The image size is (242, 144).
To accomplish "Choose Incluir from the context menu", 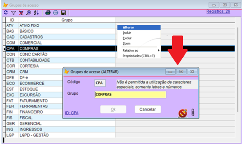I will click(x=127, y=33).
